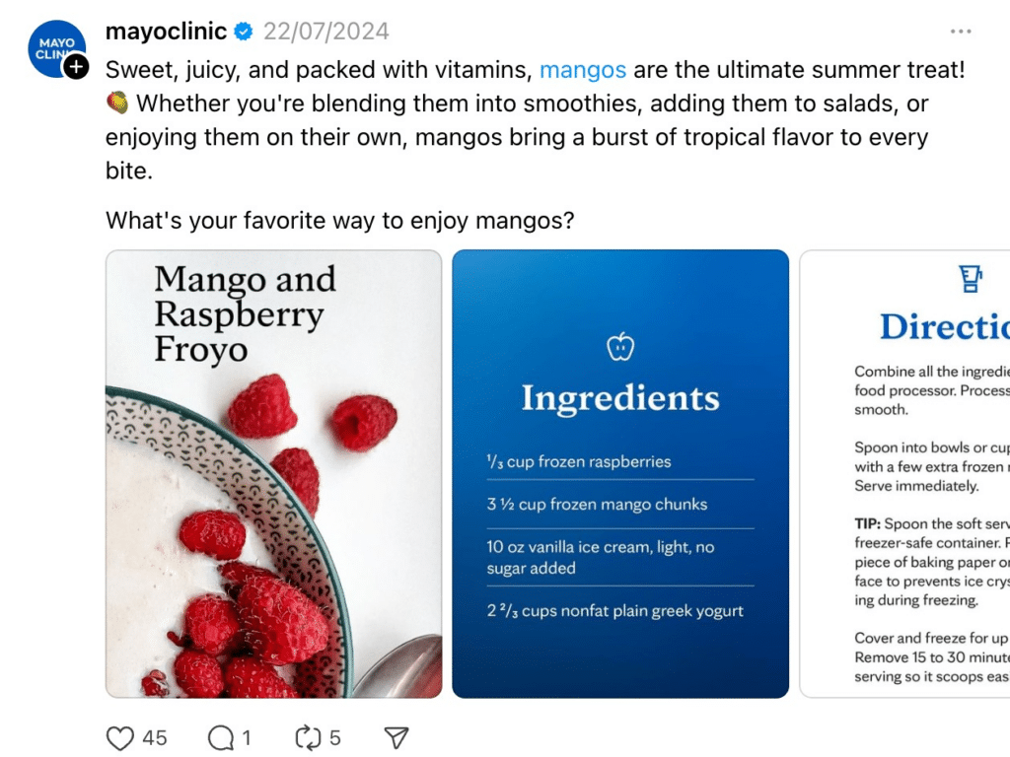Click the repost count of 5

pyautogui.click(x=335, y=737)
